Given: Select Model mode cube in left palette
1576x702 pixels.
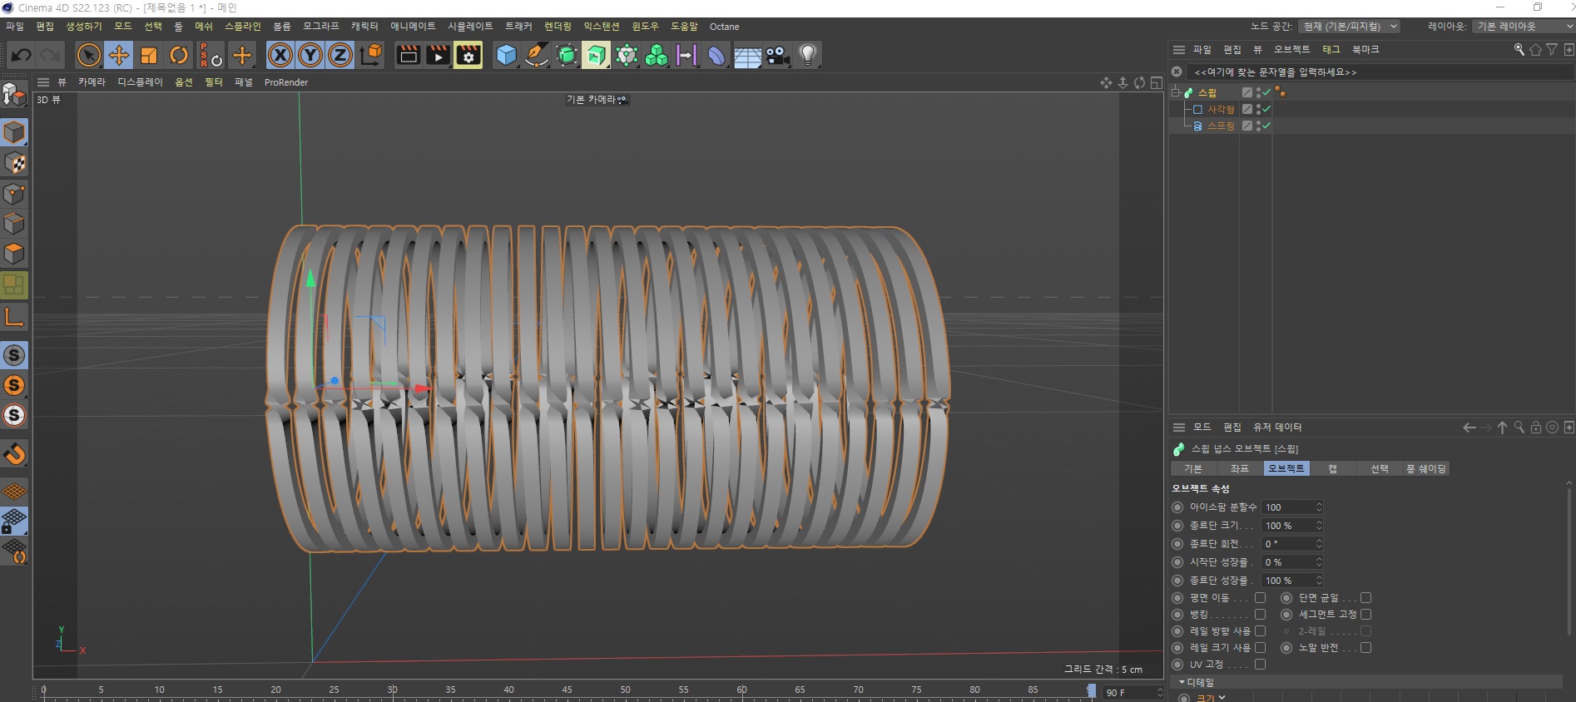Looking at the screenshot, I should tap(14, 132).
